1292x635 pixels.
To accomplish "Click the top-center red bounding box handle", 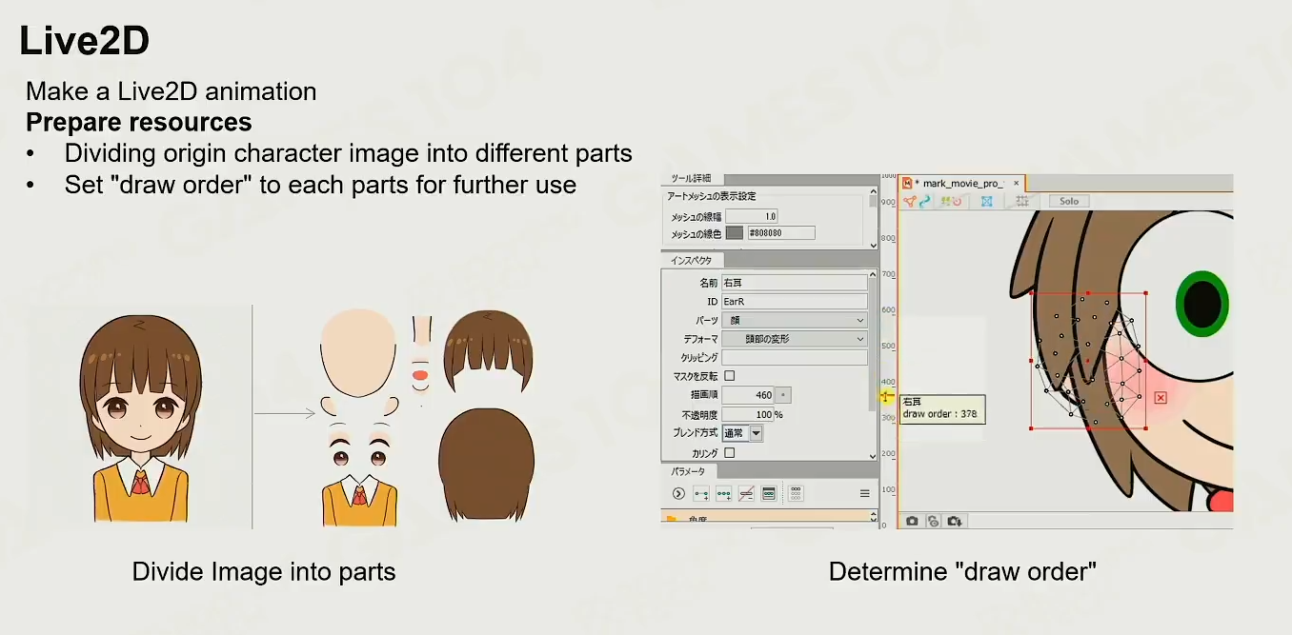I will pyautogui.click(x=1087, y=293).
